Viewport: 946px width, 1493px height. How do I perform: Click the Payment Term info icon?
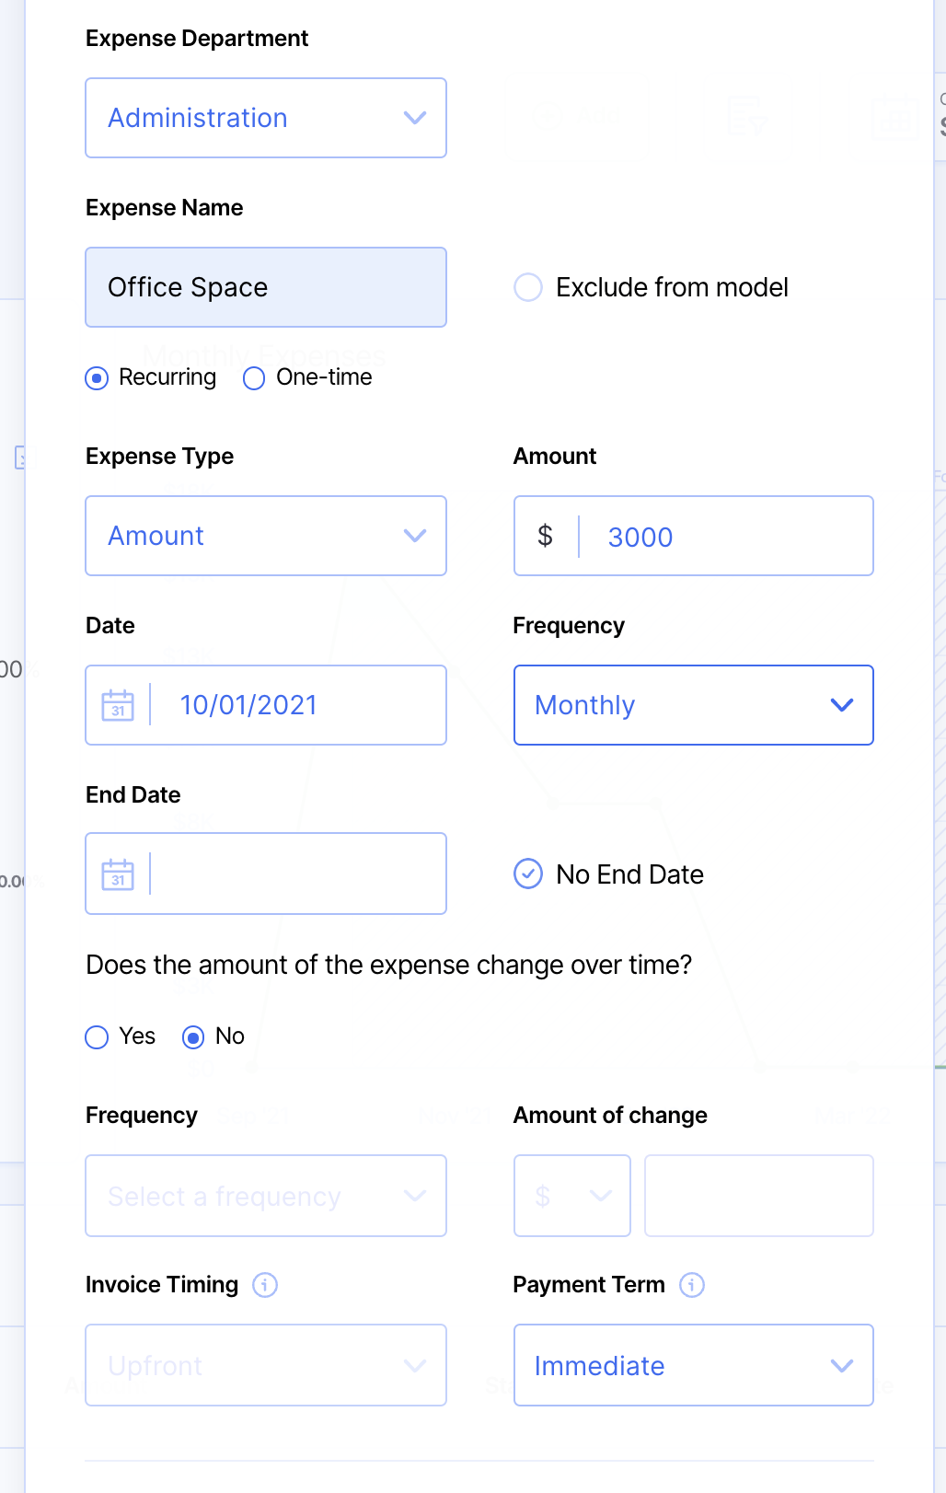692,1284
